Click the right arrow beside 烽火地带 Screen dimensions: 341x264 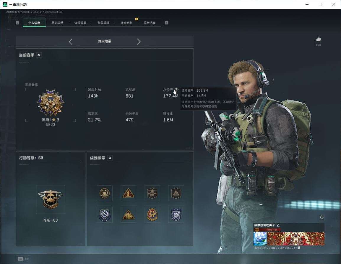(139, 42)
